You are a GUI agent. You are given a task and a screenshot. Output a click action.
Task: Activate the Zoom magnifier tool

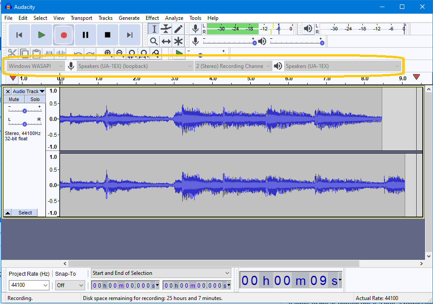tap(154, 41)
